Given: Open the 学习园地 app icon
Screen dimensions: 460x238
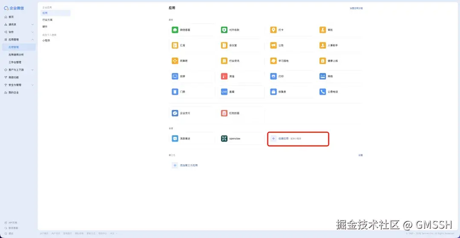Looking at the screenshot, I should pyautogui.click(x=273, y=61).
